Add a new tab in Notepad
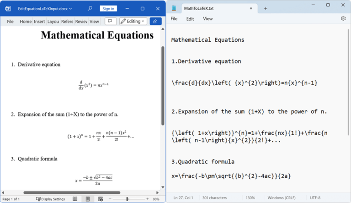This screenshot has height=203, width=351. pyautogui.click(x=266, y=8)
